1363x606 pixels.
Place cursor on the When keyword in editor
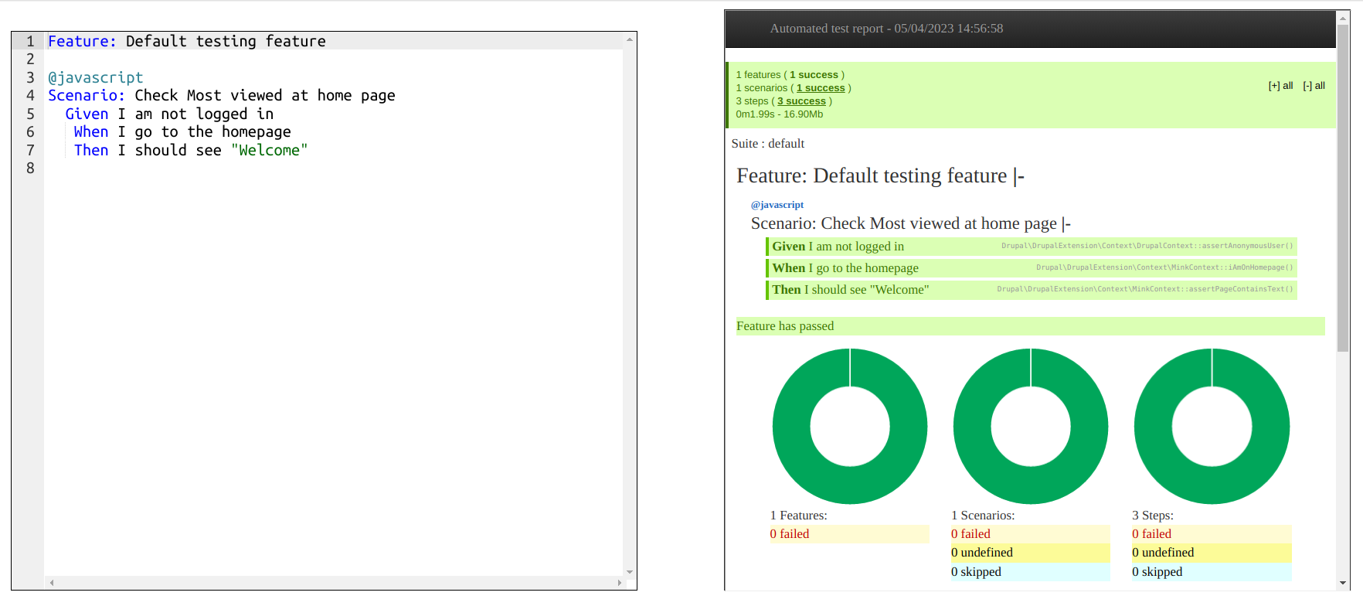(91, 132)
